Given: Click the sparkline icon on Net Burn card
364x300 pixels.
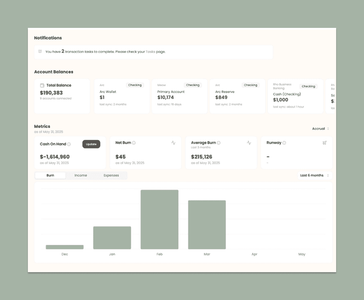Looking at the screenshot, I should tap(174, 143).
